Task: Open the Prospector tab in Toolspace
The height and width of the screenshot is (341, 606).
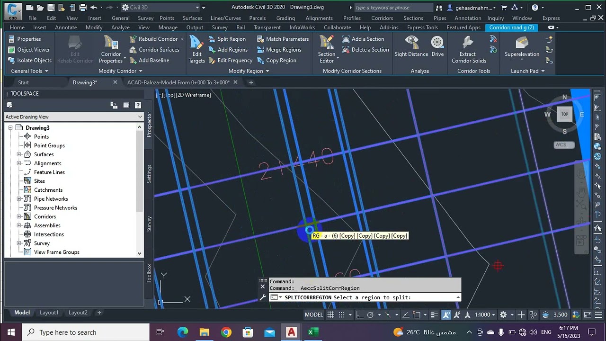Action: 149,125
